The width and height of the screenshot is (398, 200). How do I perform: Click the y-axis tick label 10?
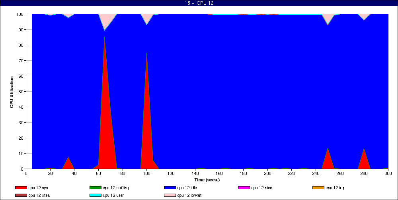(21, 154)
